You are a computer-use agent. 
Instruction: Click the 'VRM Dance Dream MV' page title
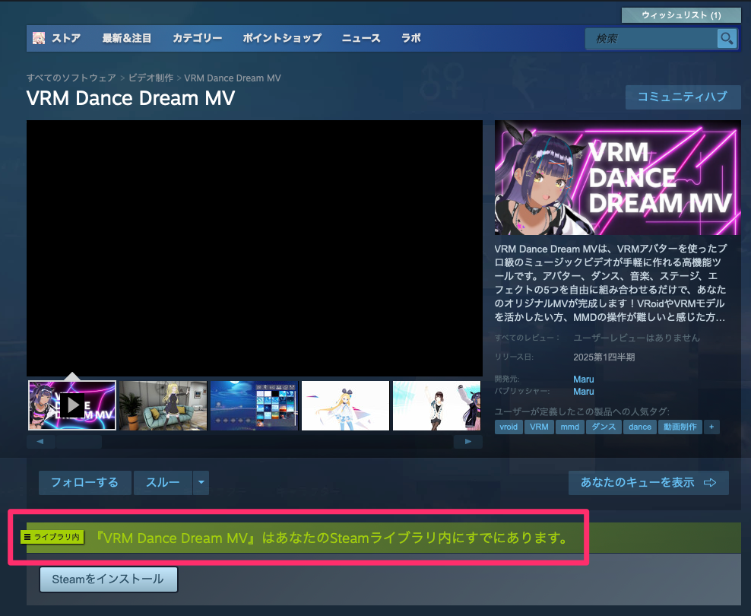tap(131, 98)
